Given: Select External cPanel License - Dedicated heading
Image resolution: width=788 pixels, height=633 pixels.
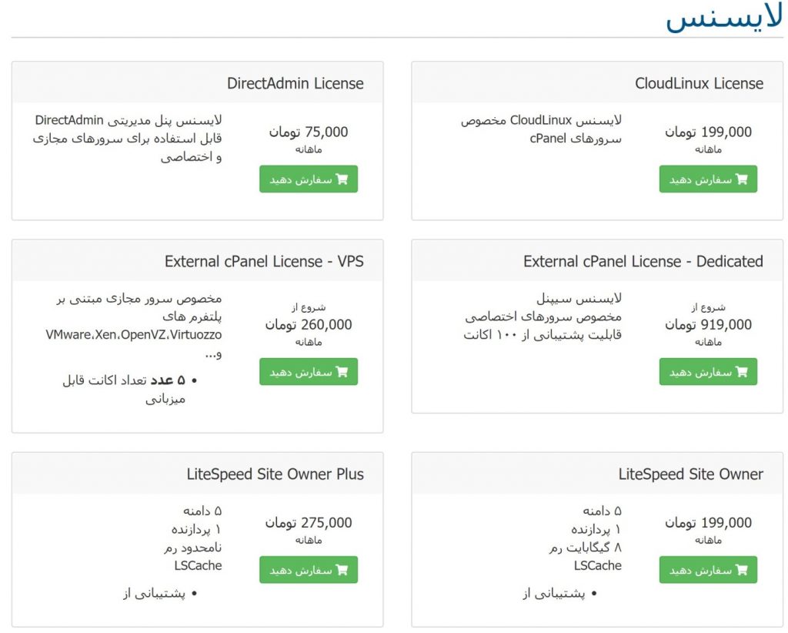Looking at the screenshot, I should click(643, 261).
